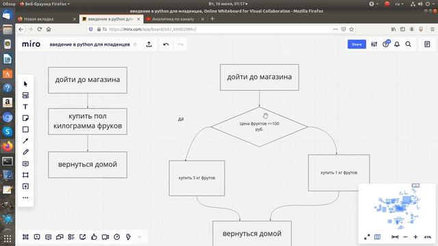Click 'Обзор' activities button
The height and width of the screenshot is (246, 438).
(9, 4)
